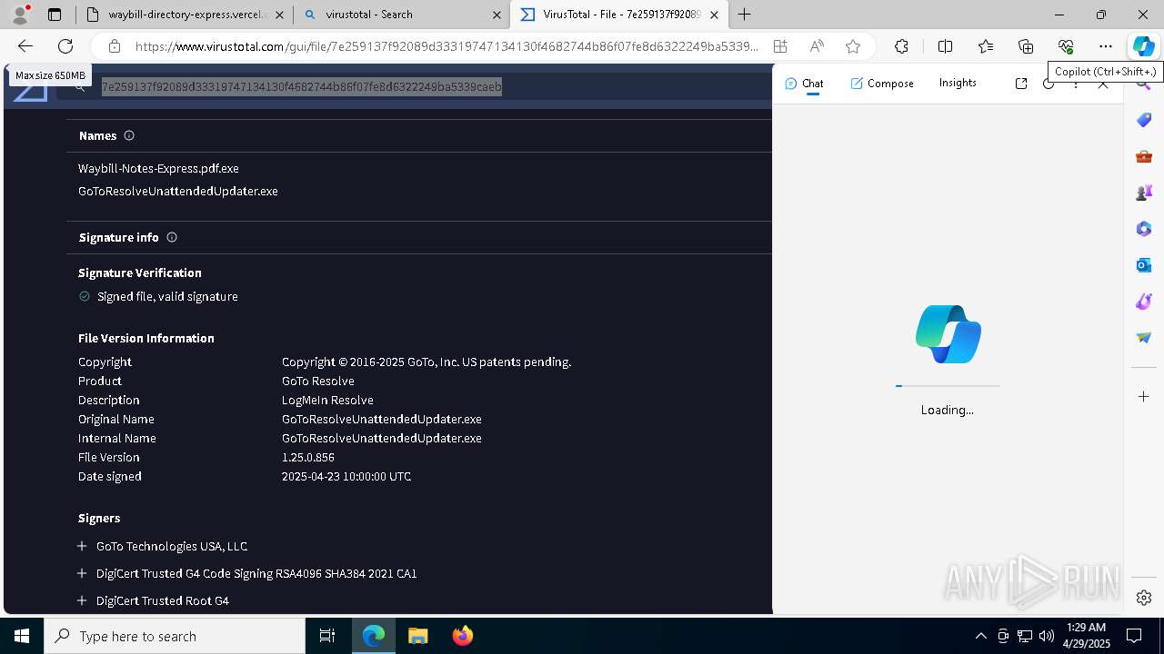Select File Version value 1.25.0.856
The height and width of the screenshot is (654, 1164).
(x=308, y=457)
